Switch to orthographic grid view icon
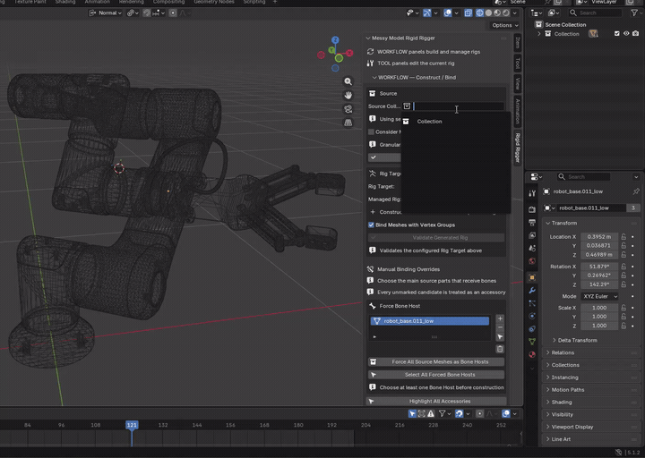Image resolution: width=645 pixels, height=458 pixels. (x=348, y=123)
